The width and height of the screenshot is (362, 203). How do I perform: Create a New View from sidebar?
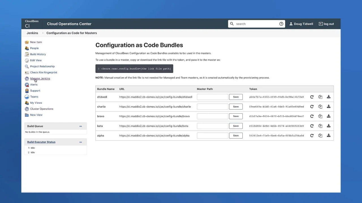click(x=36, y=115)
